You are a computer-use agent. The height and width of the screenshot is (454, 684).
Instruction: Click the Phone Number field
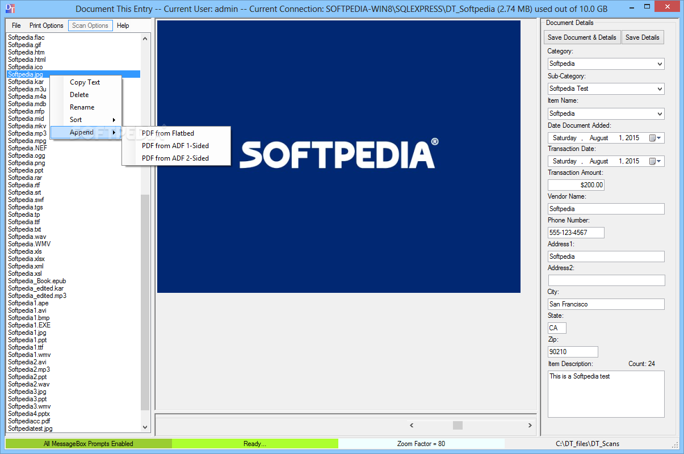(576, 233)
